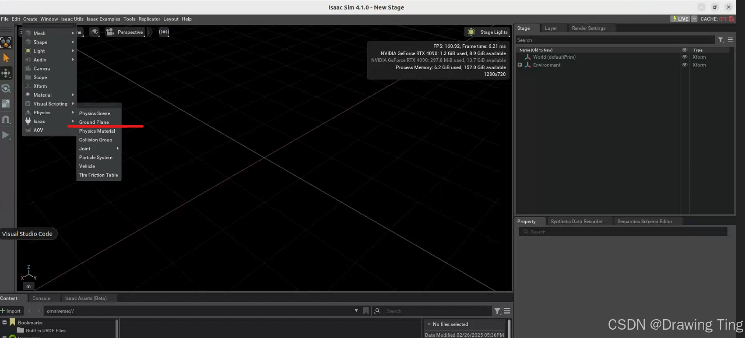Collapse the Bookmarks tree node
The width and height of the screenshot is (745, 338).
(4, 322)
